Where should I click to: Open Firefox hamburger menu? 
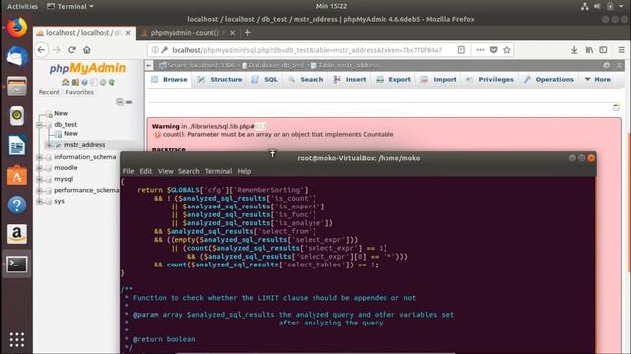pyautogui.click(x=622, y=50)
